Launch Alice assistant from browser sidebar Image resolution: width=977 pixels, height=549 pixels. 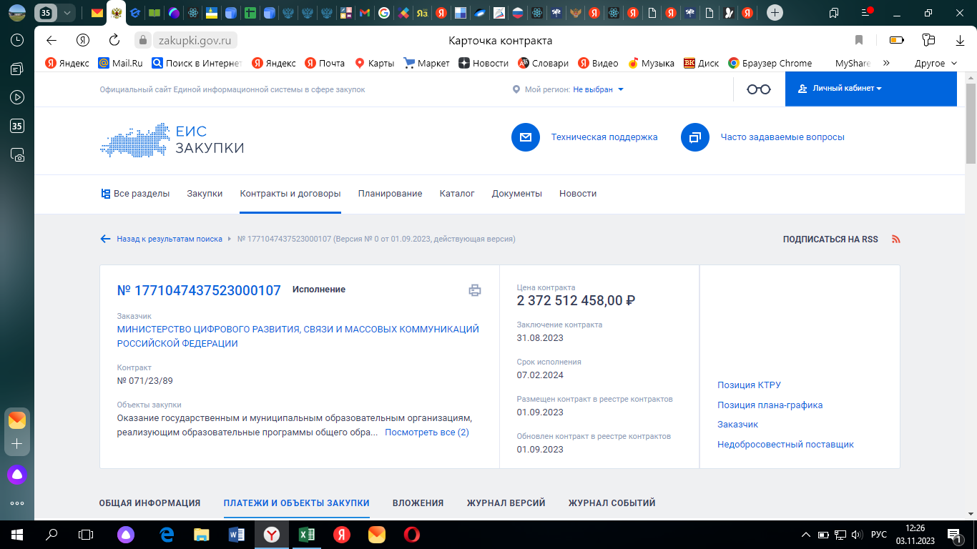click(17, 474)
